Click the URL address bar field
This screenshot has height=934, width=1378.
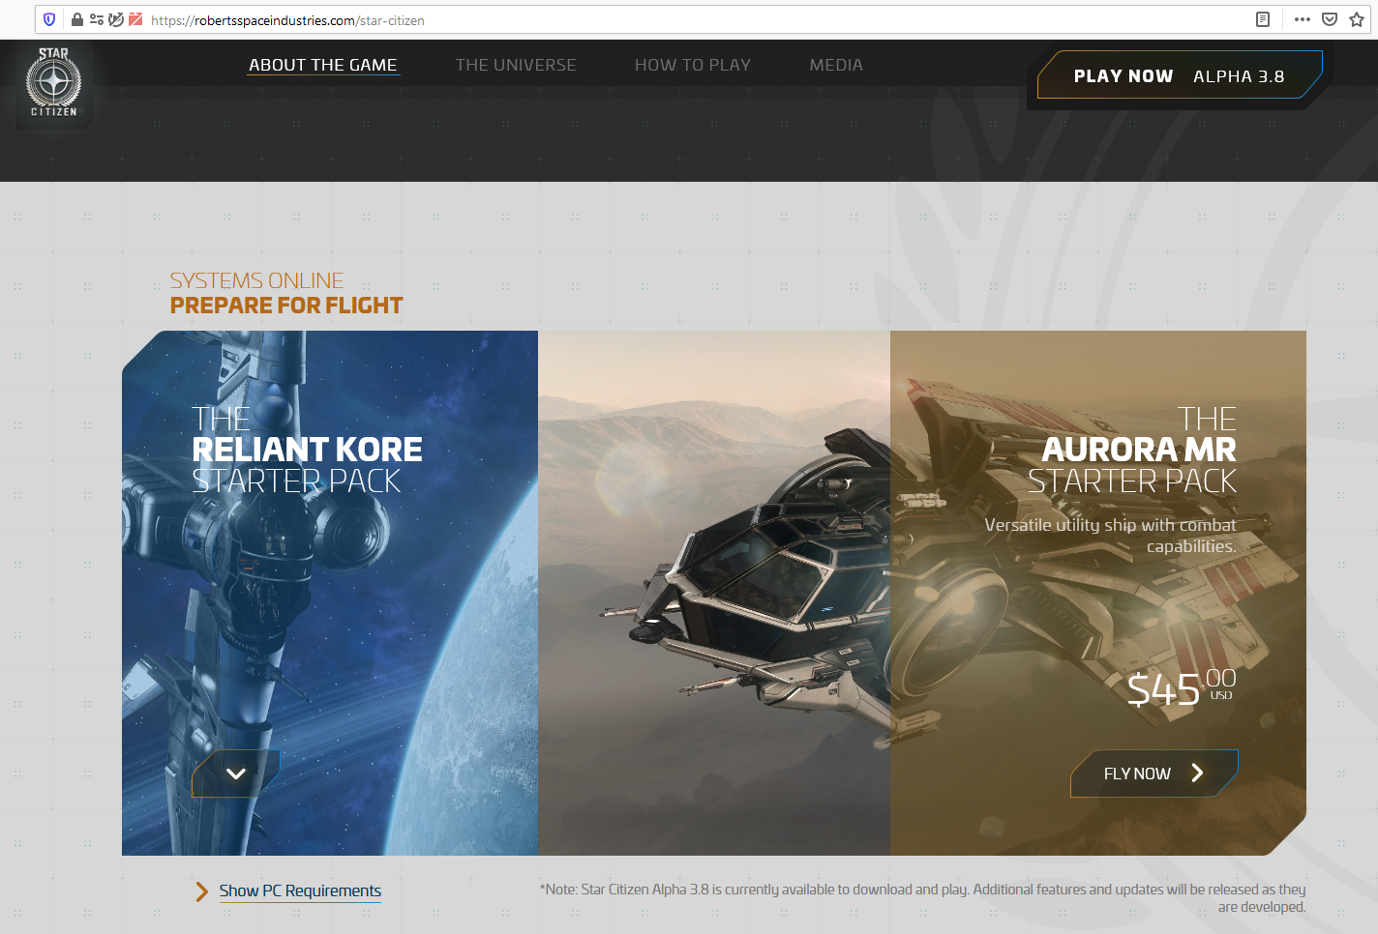tap(677, 19)
